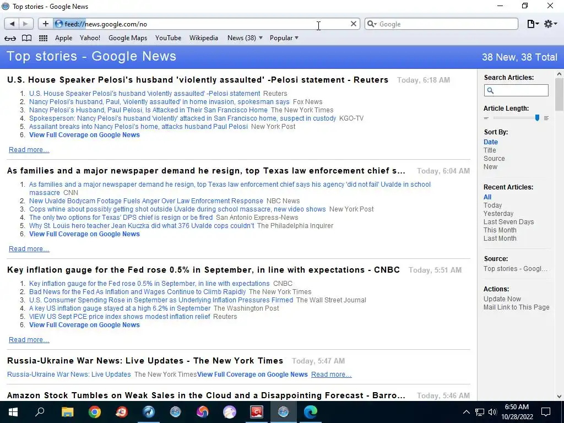This screenshot has width=564, height=423.
Task: Open the search engine magnifier dropdown
Action: pyautogui.click(x=372, y=24)
